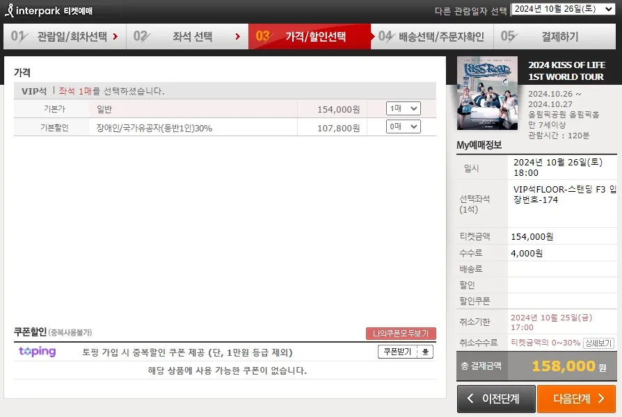Click the 토핑 가입 시 중복할인 쿠폰 제공 text

(187, 352)
